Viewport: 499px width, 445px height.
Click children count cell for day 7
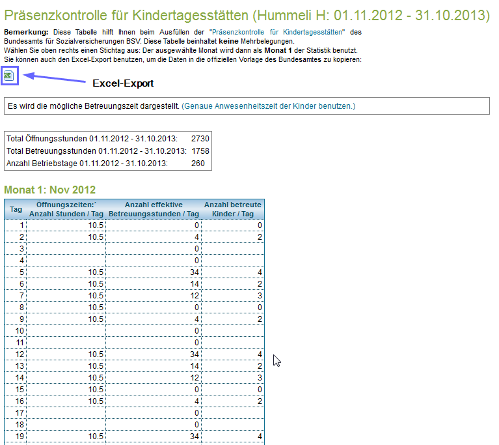pyautogui.click(x=233, y=296)
